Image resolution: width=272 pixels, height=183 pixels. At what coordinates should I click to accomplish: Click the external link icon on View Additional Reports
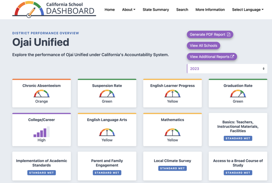tap(232, 56)
